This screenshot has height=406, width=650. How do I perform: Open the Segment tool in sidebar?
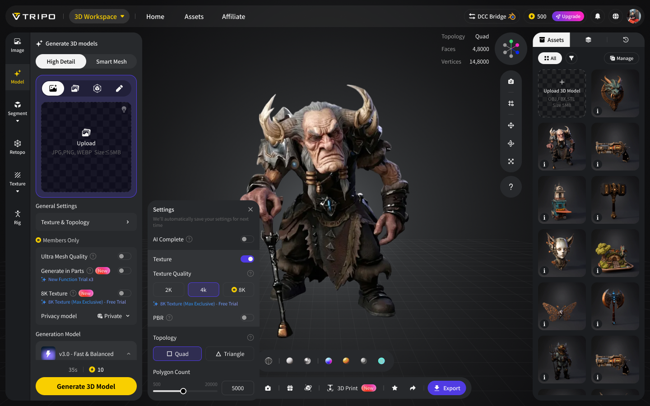17,111
